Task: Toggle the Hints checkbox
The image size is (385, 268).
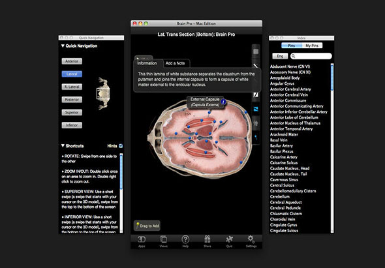Action: (x=121, y=146)
